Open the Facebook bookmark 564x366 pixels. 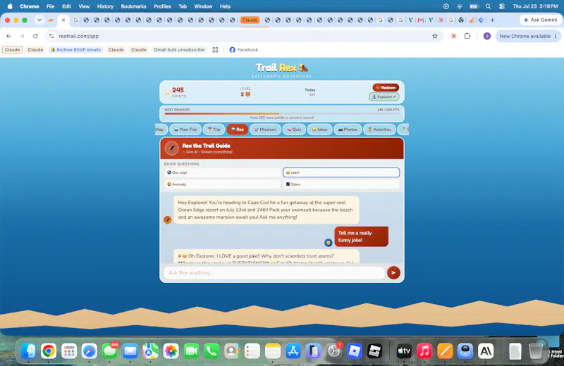point(243,50)
